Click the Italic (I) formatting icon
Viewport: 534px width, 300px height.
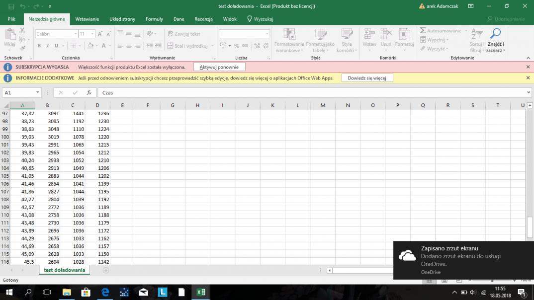point(48,46)
